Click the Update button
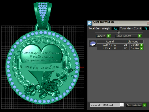This screenshot has height=112, width=149. (x=101, y=36)
